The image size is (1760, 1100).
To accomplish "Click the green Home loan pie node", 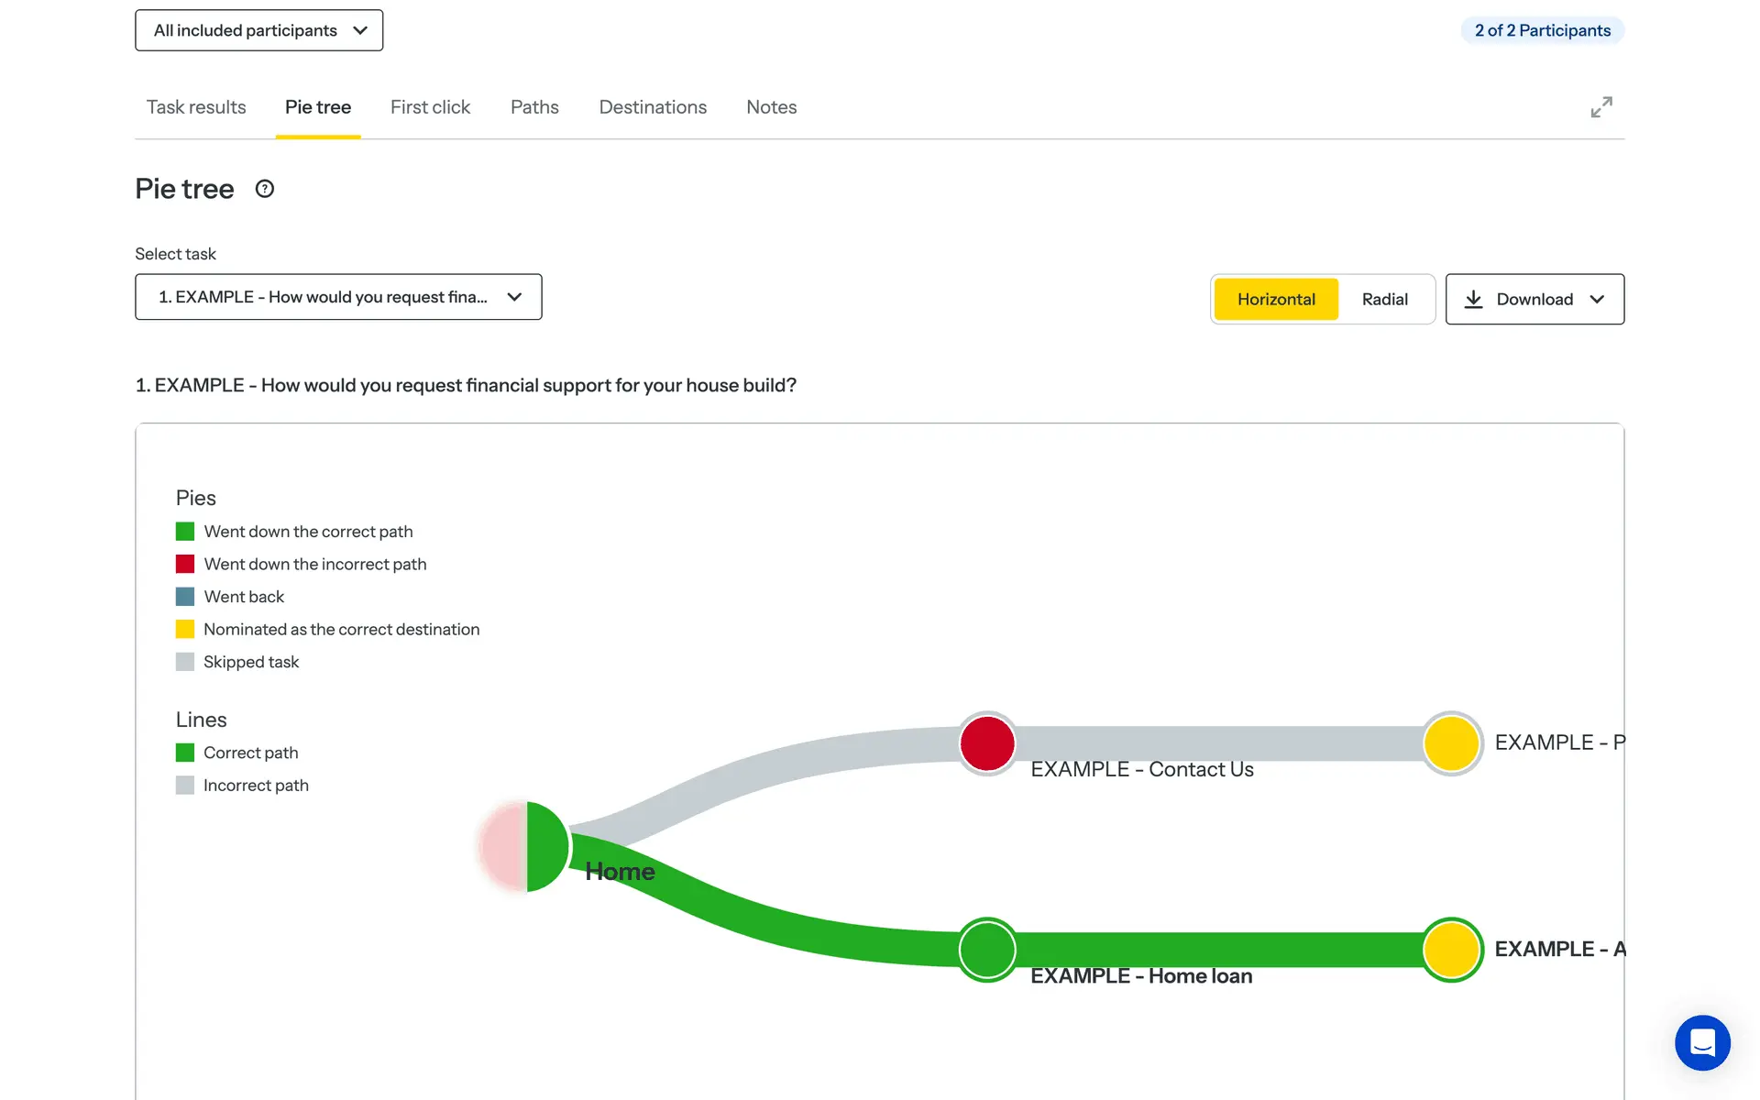I will coord(987,950).
